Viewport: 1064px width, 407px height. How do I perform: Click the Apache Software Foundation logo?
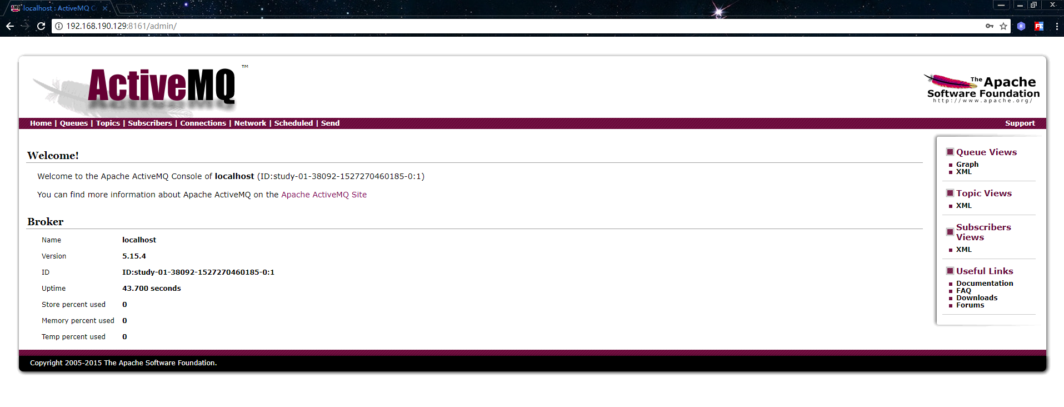pos(982,88)
